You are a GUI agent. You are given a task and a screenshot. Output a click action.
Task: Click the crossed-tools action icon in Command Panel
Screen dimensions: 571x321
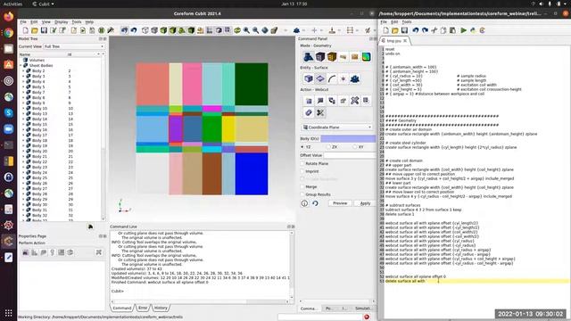(355, 101)
